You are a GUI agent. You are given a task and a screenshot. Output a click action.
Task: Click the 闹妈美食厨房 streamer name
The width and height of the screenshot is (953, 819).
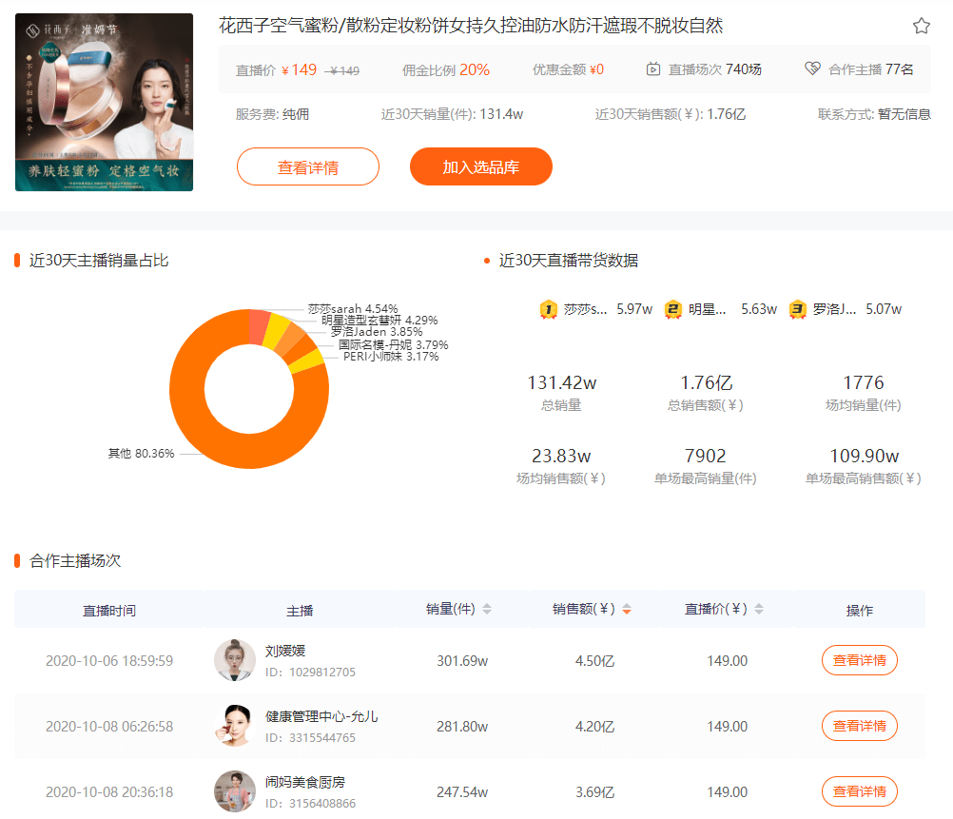[304, 782]
